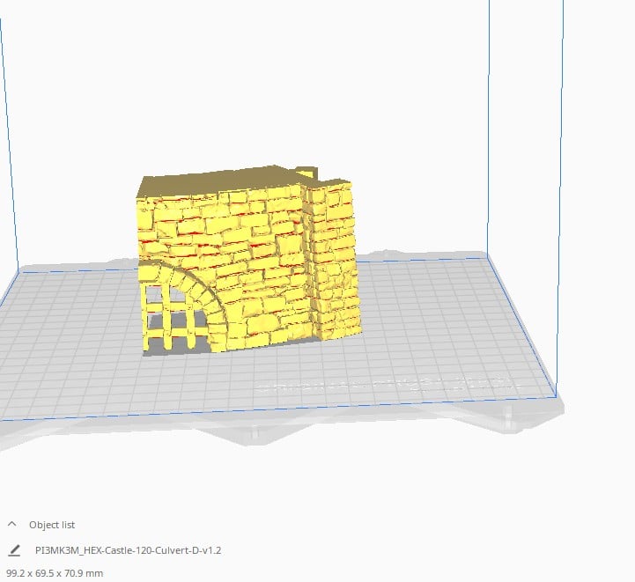Click the small connector clip on top of the model
635x582 pixels.
[306, 173]
